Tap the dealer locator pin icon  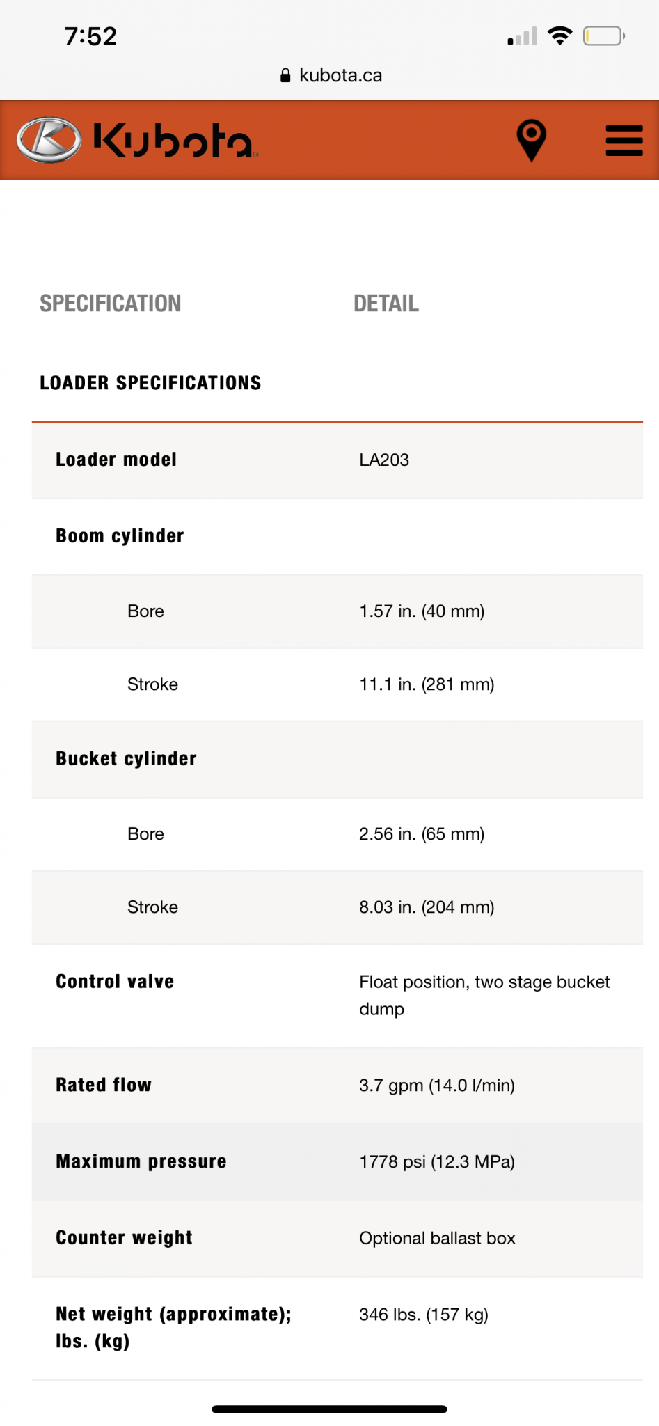531,139
